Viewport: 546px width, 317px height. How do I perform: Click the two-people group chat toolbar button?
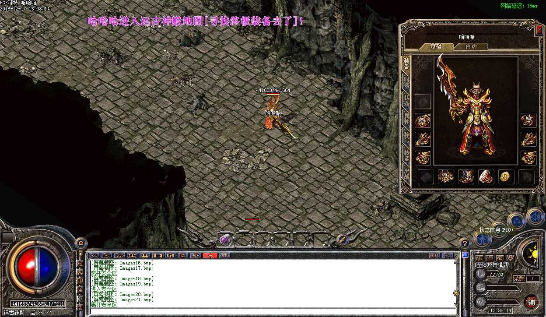[x=146, y=255]
